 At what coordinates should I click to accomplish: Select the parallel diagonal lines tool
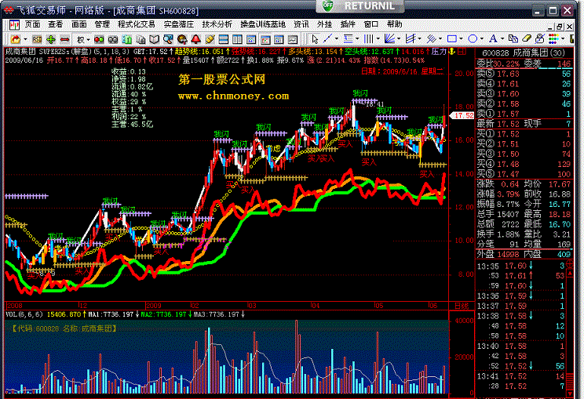(431, 38)
